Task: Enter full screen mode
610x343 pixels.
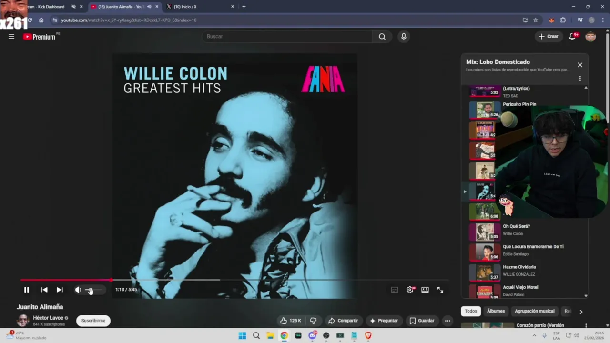Action: tap(440, 290)
